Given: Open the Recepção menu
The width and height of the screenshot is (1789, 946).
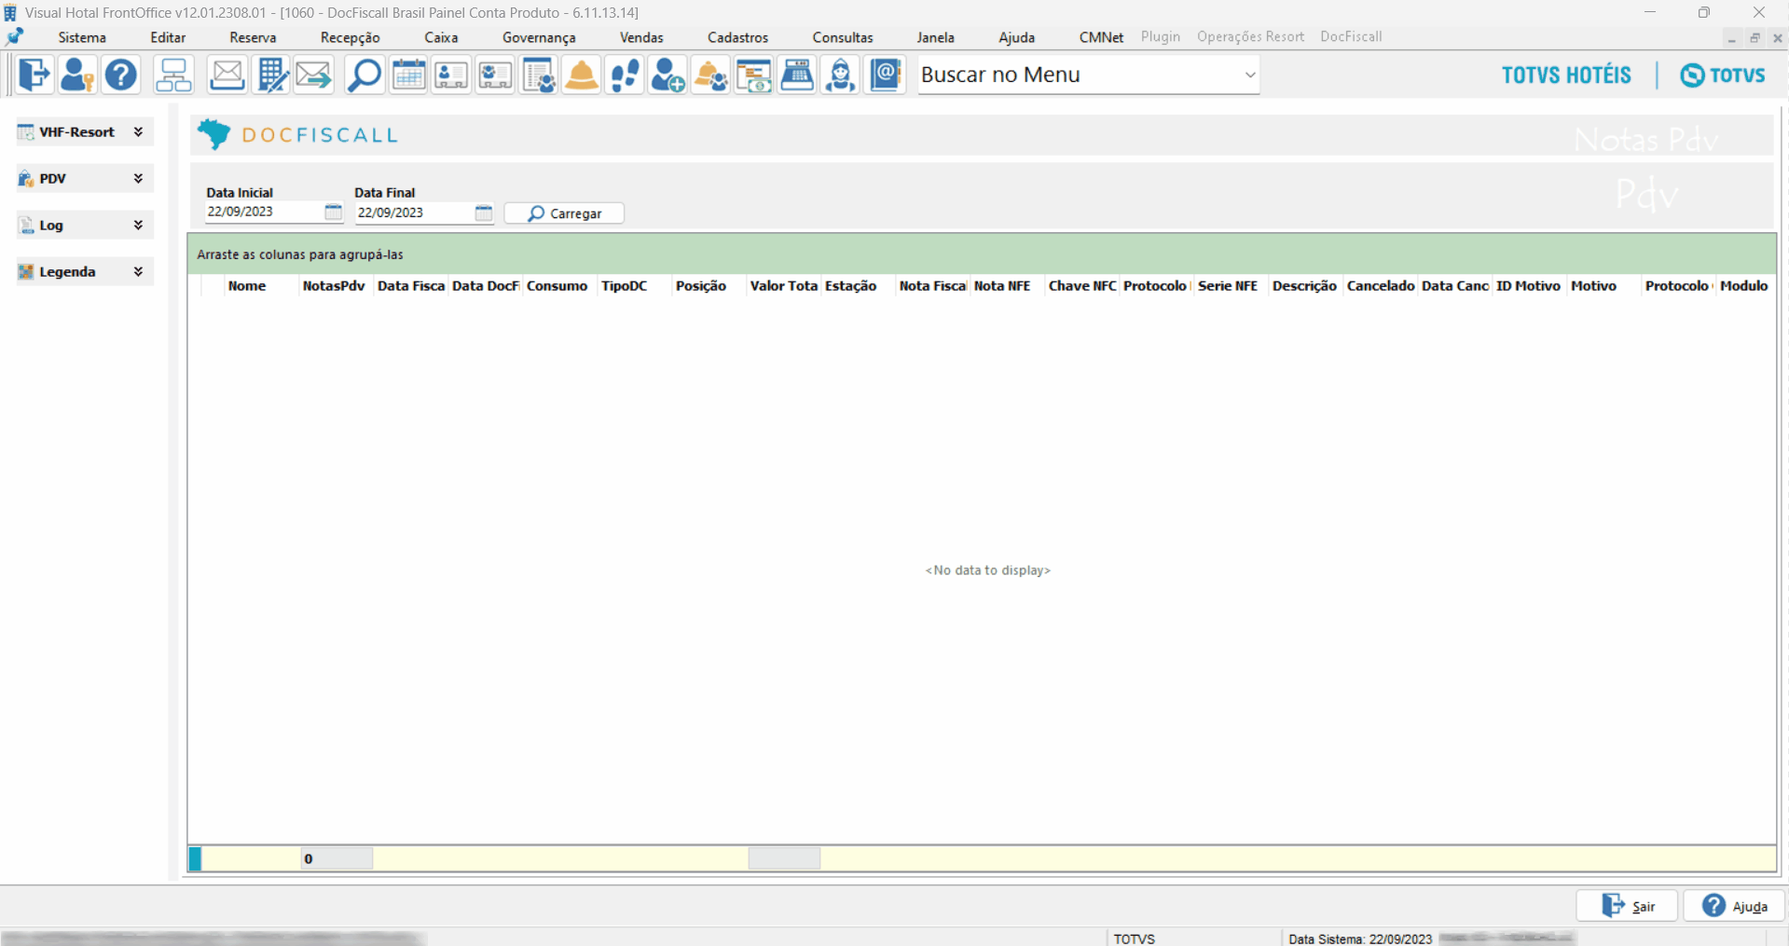Looking at the screenshot, I should [351, 37].
